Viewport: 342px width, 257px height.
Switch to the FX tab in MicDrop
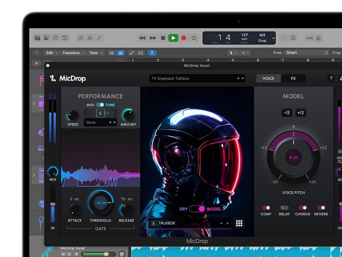click(294, 79)
